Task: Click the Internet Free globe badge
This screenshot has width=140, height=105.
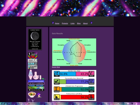Action: pos(33,67)
